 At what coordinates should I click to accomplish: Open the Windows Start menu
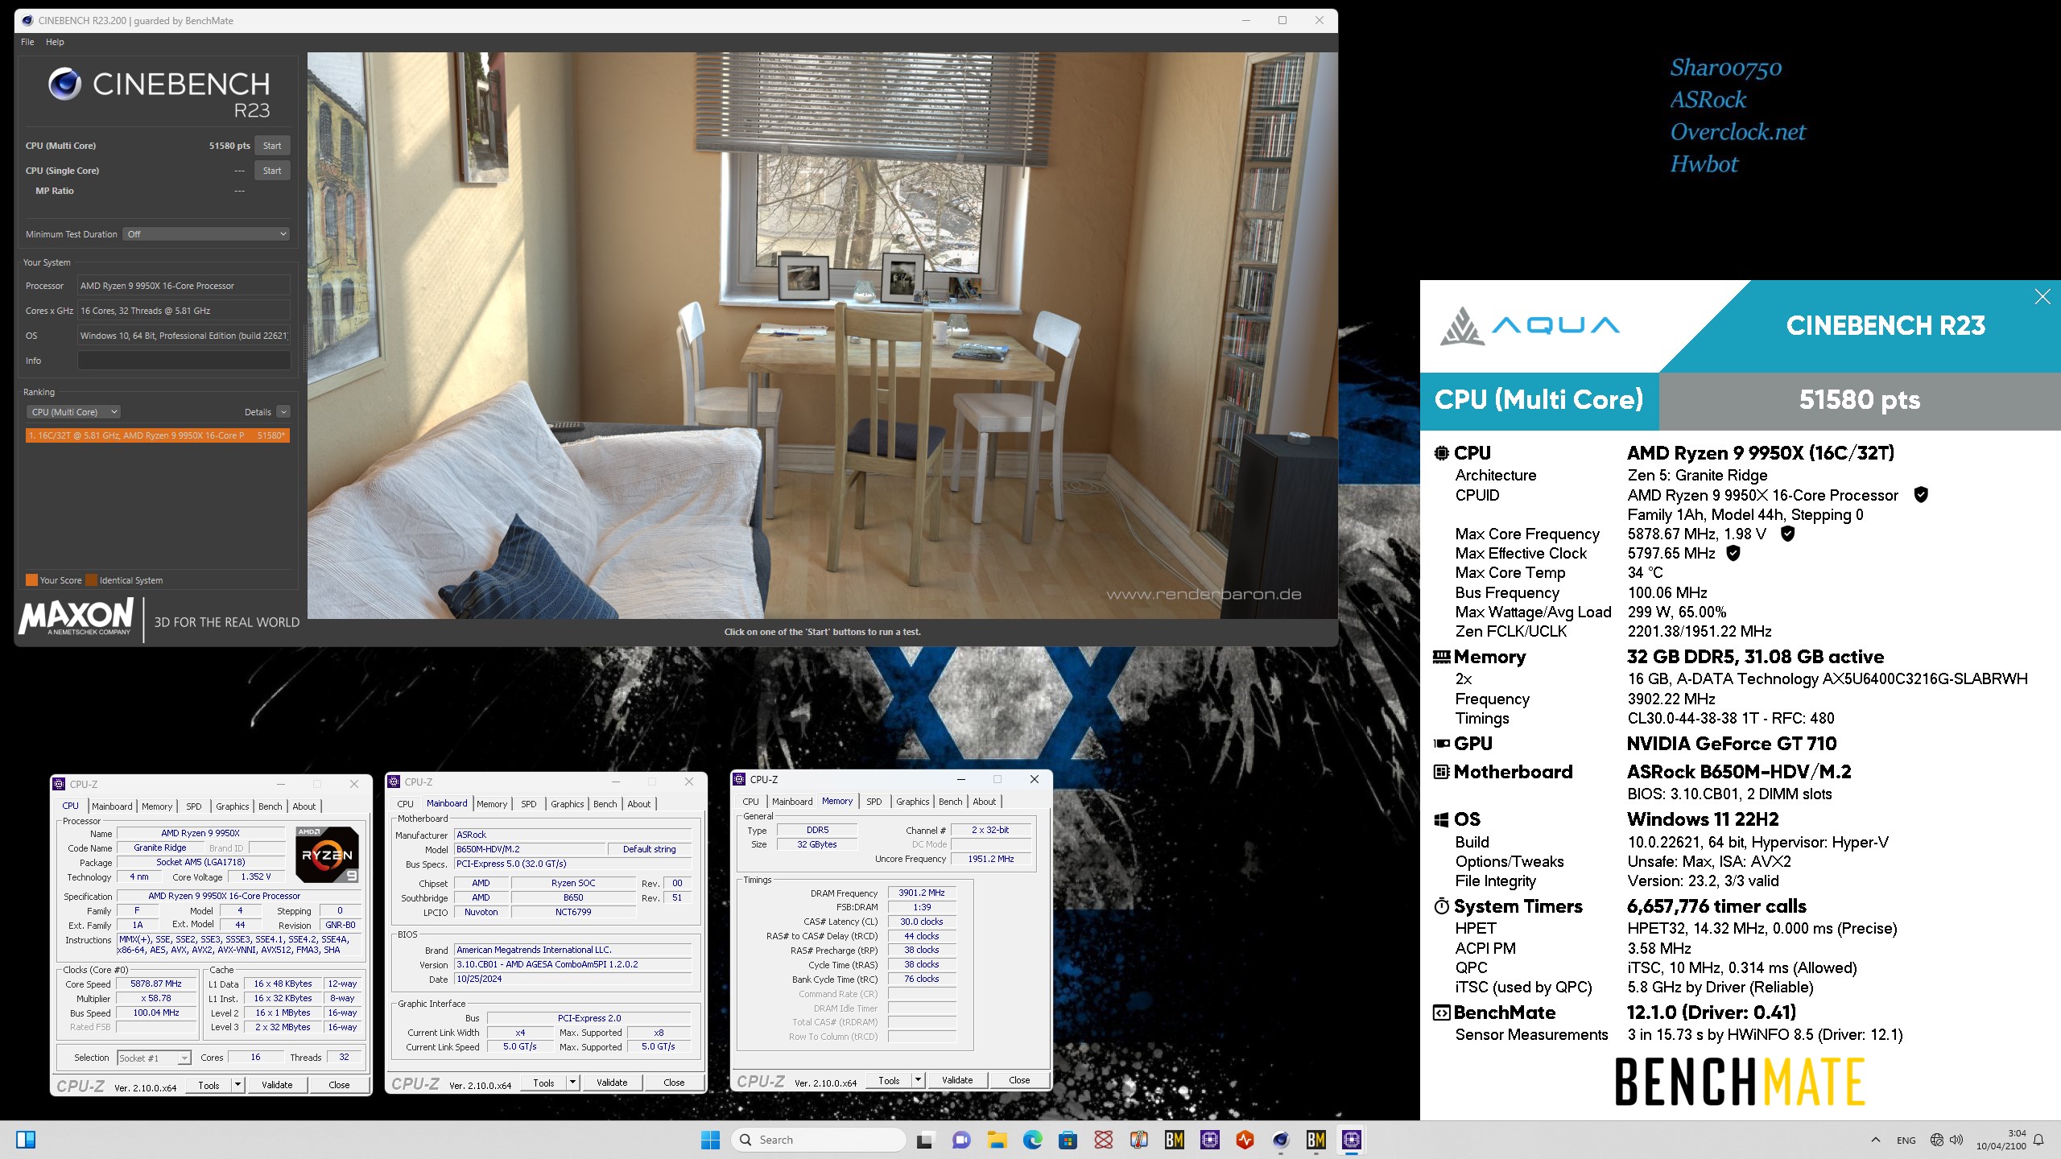click(710, 1140)
